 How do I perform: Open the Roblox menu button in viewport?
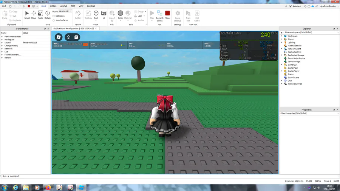59,37
